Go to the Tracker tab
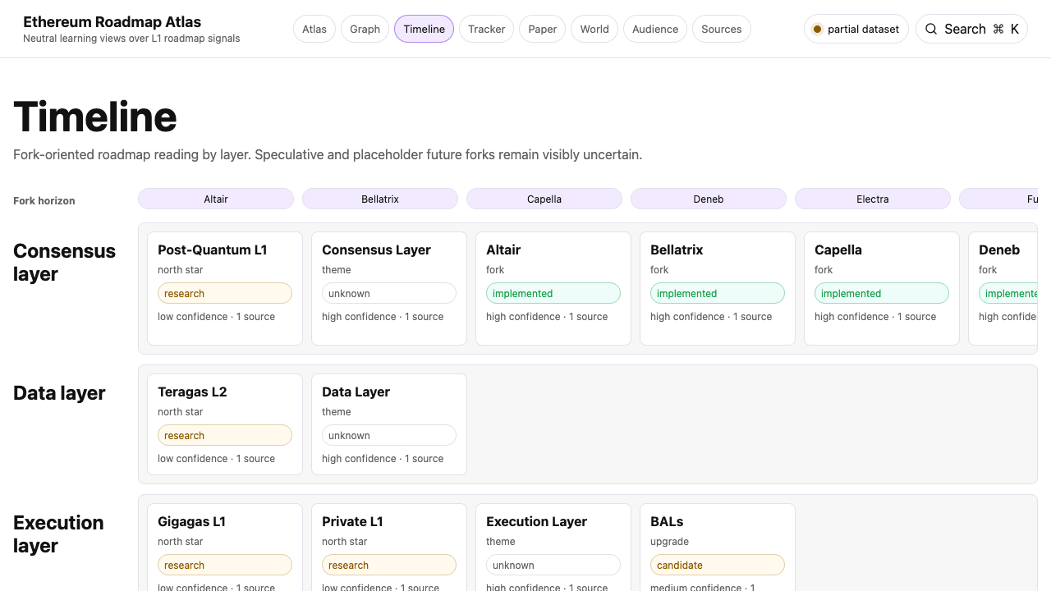 (487, 29)
